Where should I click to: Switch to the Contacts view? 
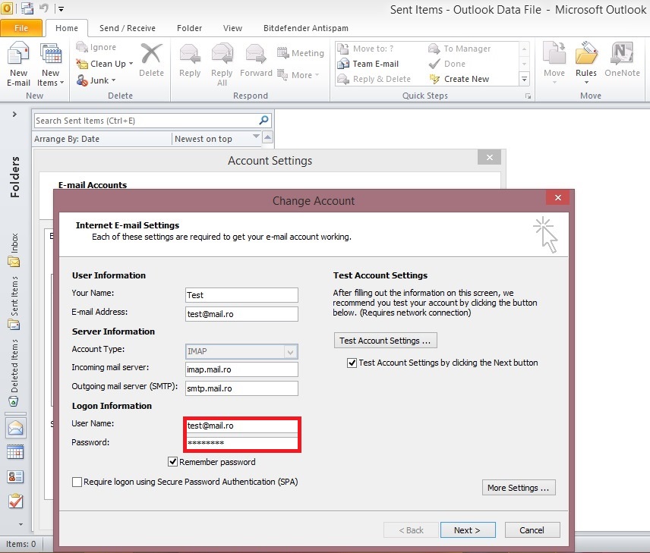coord(15,477)
